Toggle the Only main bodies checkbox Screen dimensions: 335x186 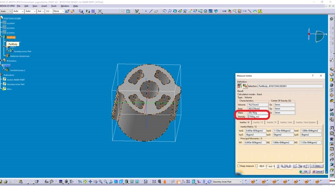coord(257,166)
